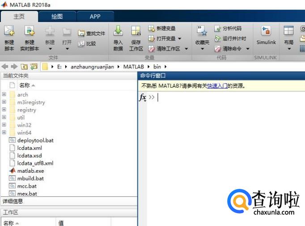Screen dimensions: 305x226
Task: Click the fx function browser icon
Action: (143, 97)
